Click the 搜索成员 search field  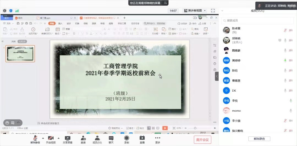point(257,21)
